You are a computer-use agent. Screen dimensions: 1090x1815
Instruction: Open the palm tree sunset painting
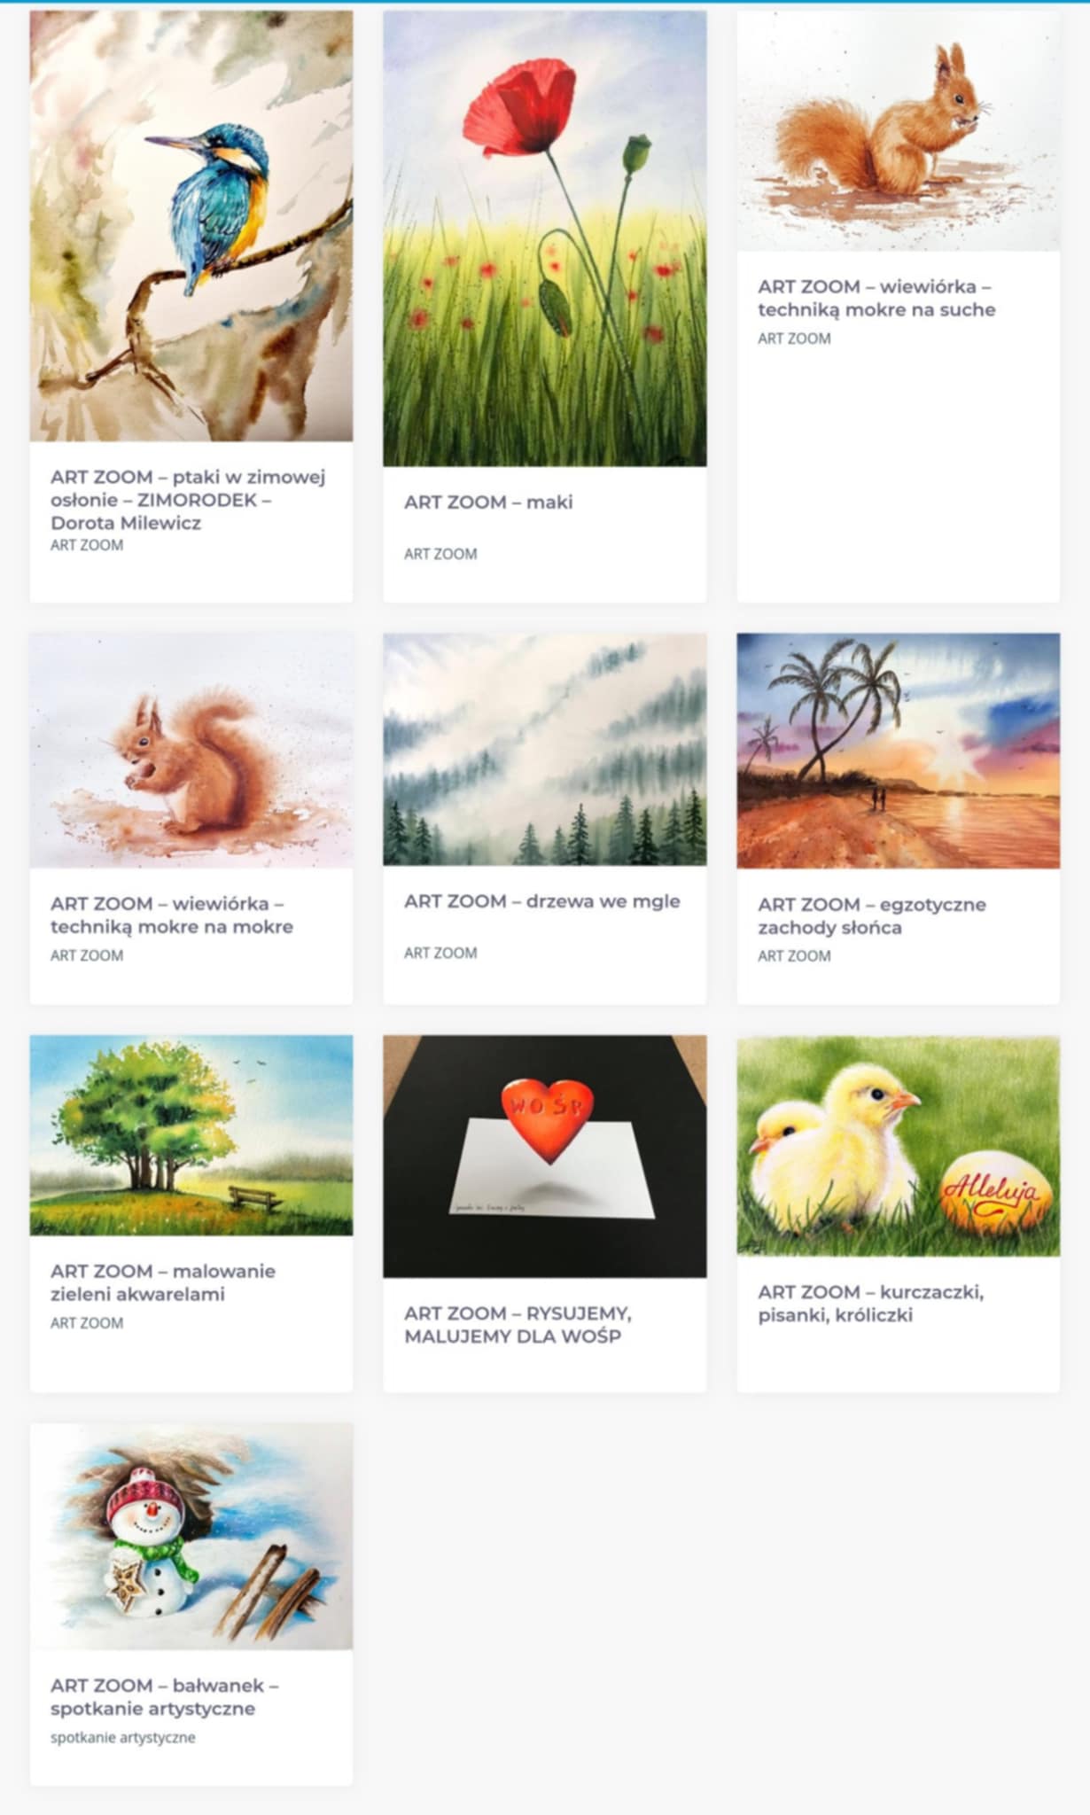coord(899,751)
